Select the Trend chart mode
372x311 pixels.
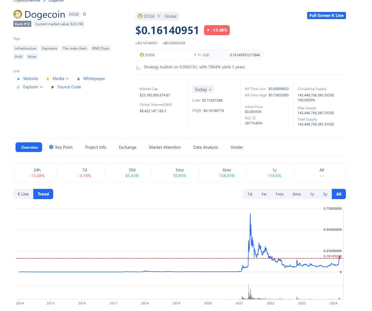coord(43,194)
